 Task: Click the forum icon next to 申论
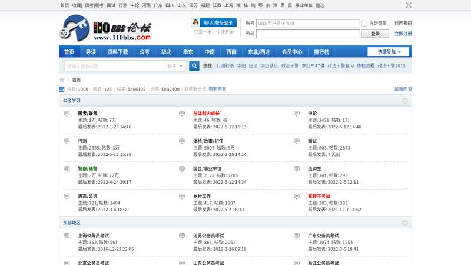pos(297,114)
